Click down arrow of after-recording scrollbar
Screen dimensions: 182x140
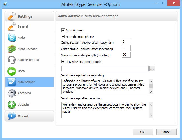(x=151, y=116)
